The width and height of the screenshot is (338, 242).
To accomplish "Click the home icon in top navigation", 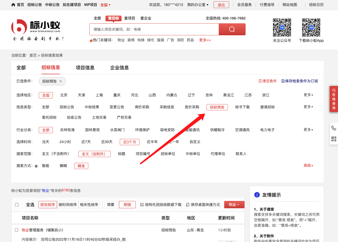I will coord(13,5).
